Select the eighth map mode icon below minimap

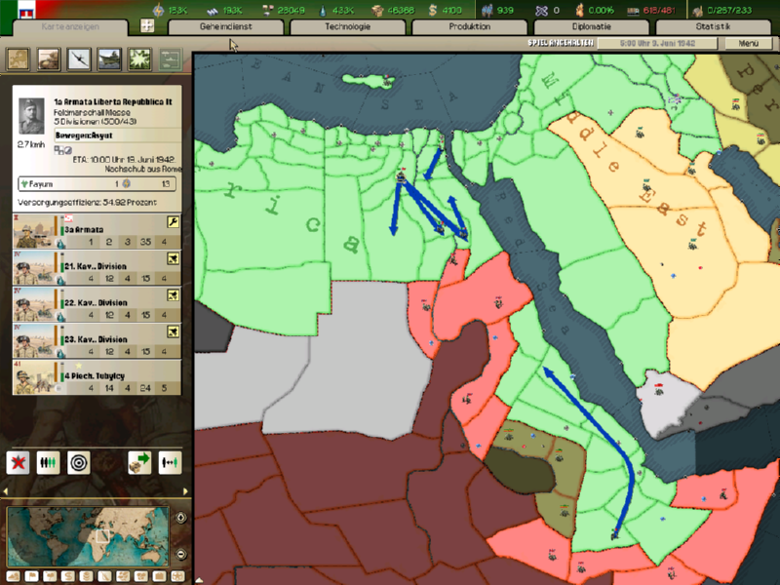click(141, 576)
